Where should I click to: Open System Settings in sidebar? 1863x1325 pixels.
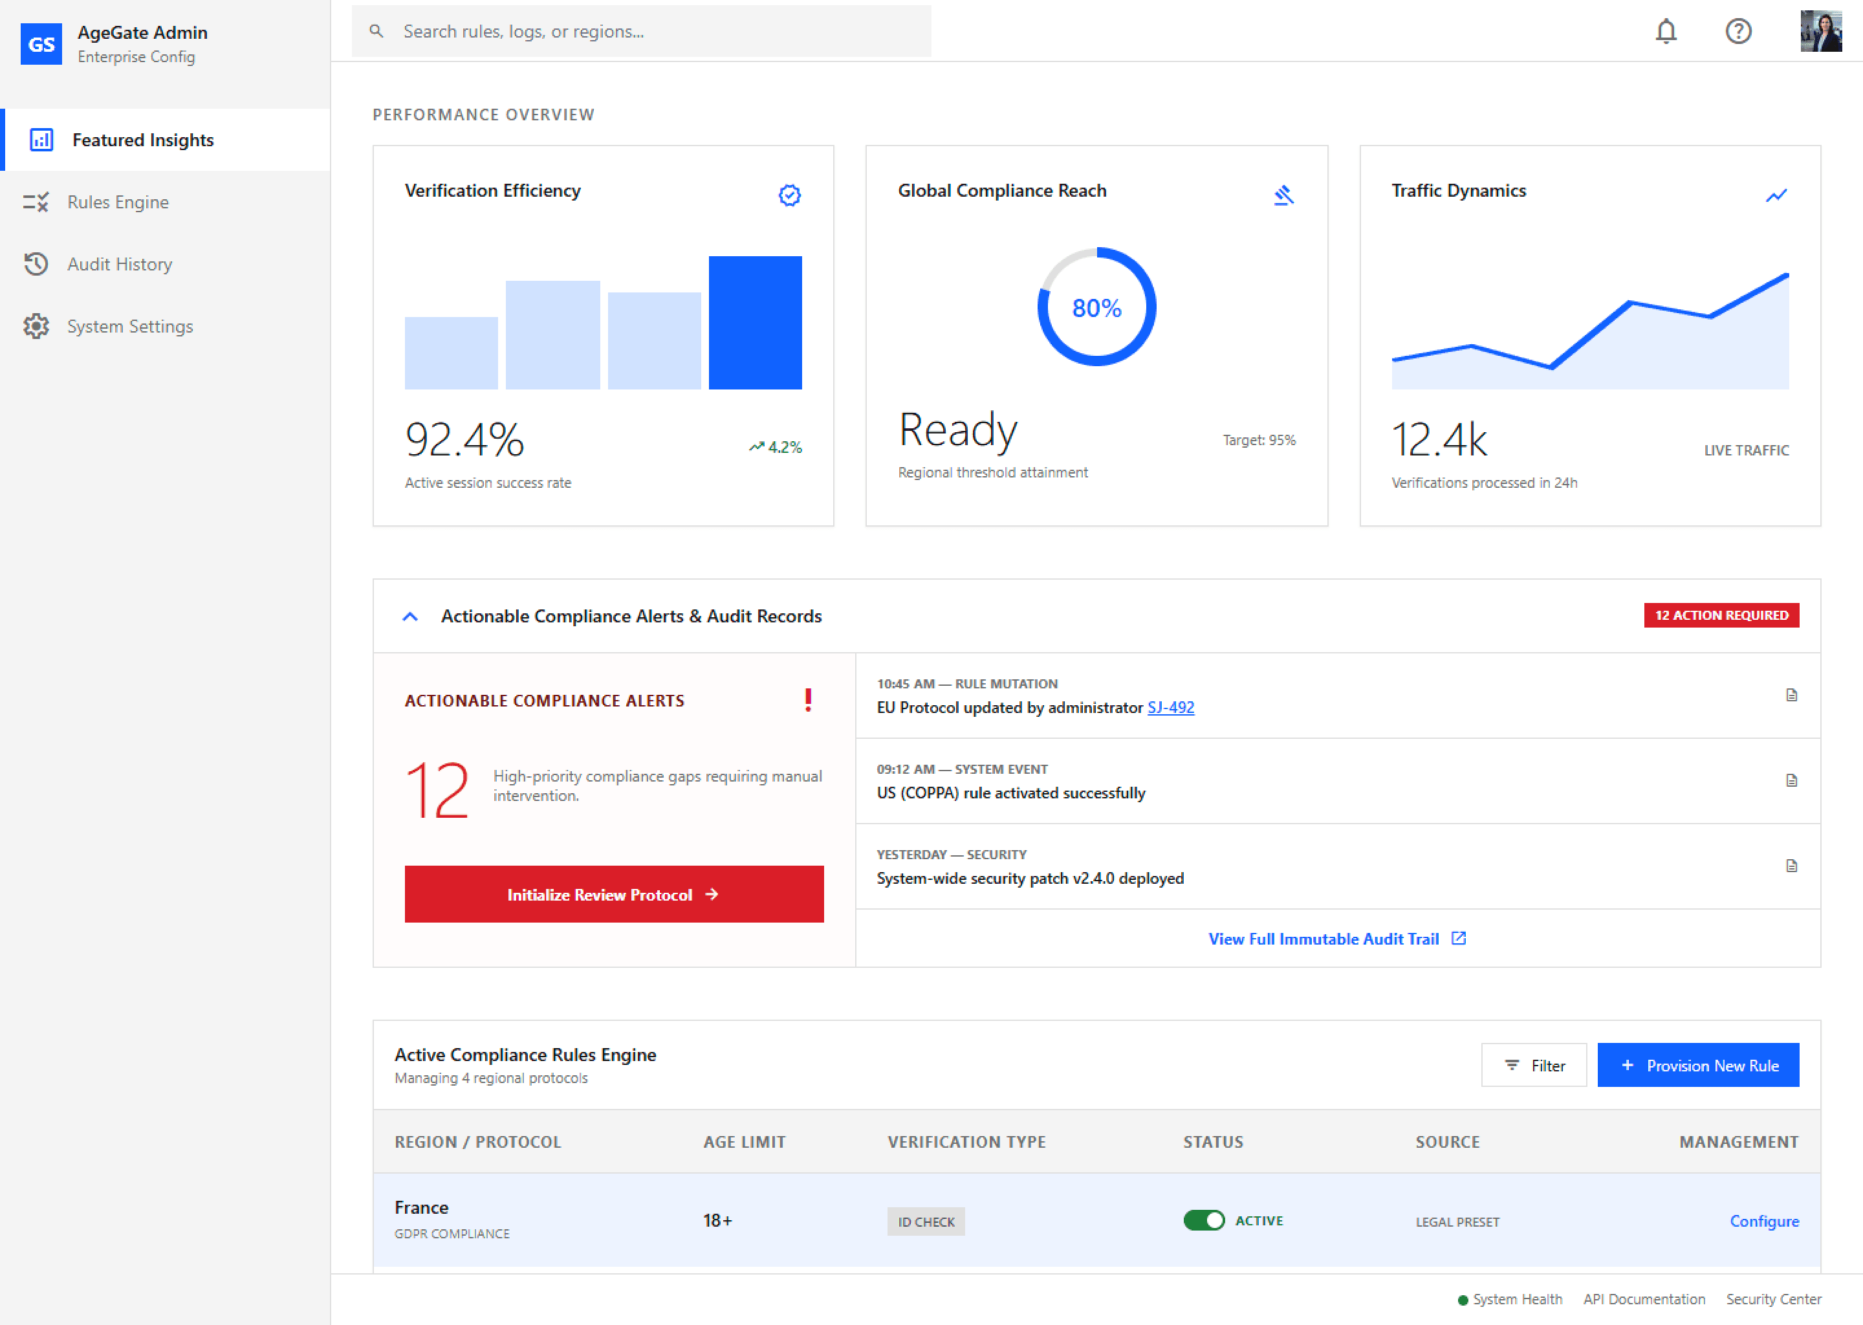pyautogui.click(x=166, y=325)
